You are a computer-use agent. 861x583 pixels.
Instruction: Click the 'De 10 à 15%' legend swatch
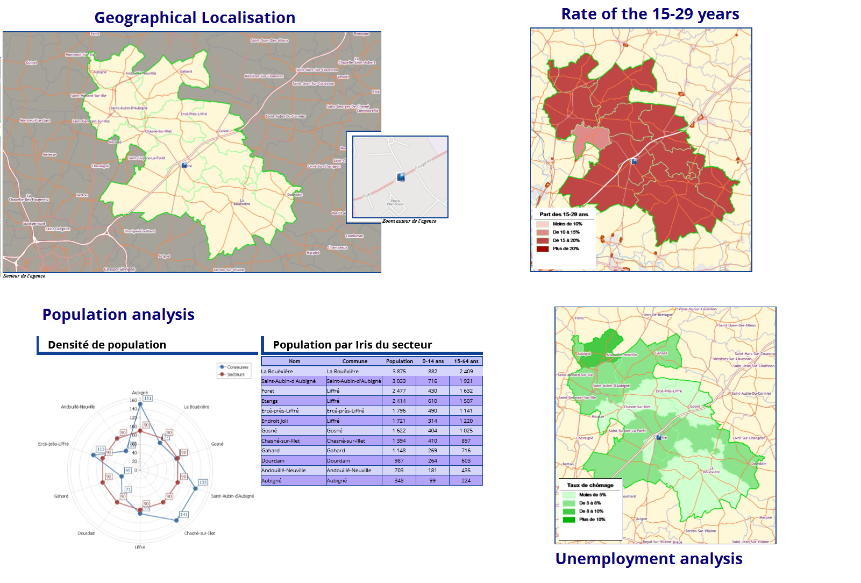(x=542, y=232)
